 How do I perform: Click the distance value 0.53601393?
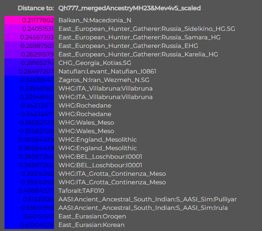[x=37, y=208]
